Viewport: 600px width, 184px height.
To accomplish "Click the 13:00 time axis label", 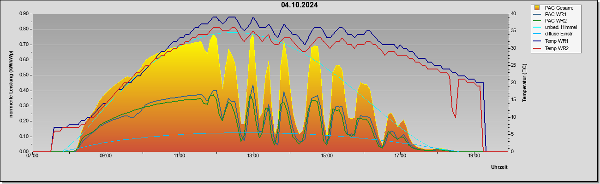I will 253,156.
